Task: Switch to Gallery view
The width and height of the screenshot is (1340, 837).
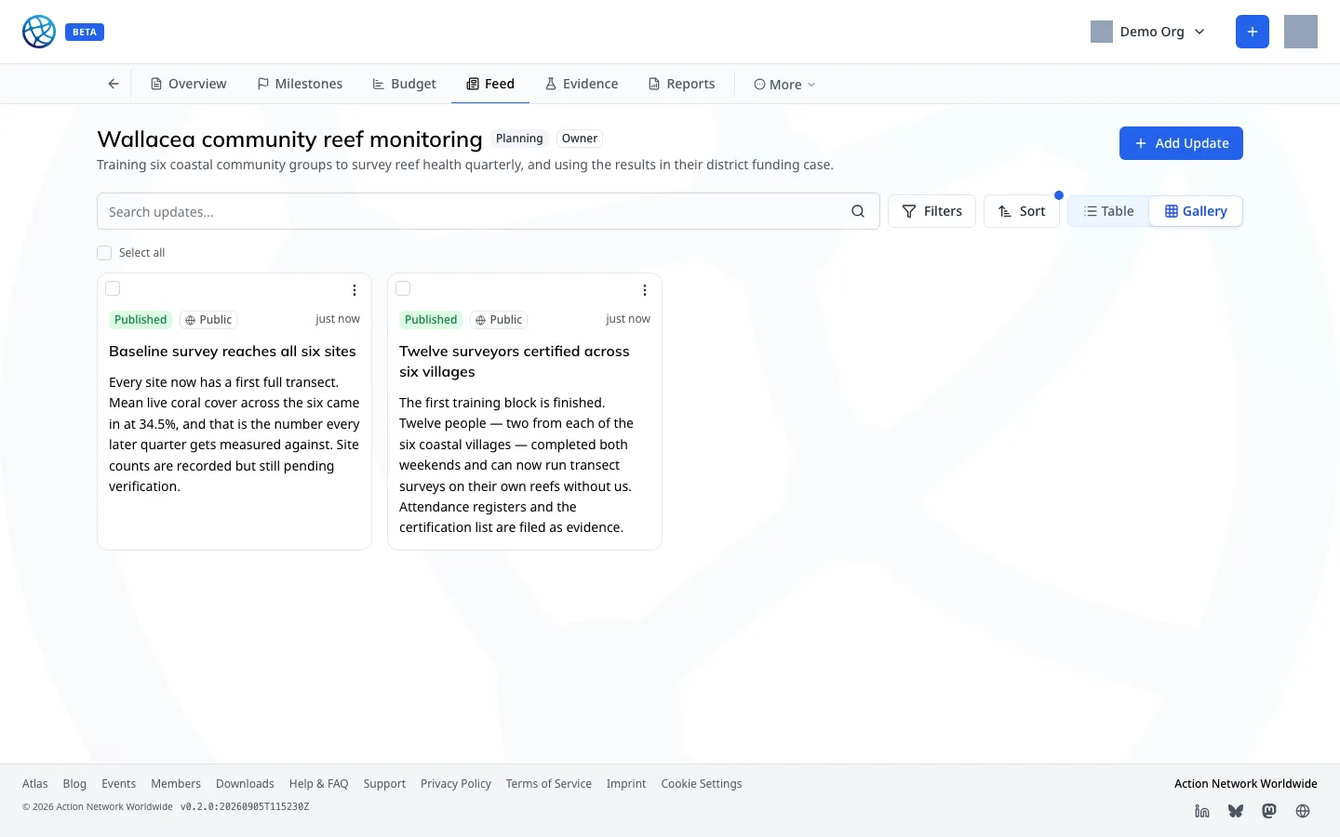Action: [1196, 211]
